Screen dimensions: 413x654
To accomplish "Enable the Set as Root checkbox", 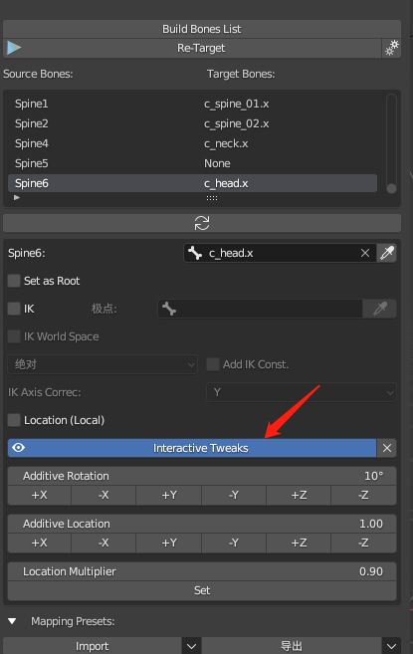I will [14, 281].
